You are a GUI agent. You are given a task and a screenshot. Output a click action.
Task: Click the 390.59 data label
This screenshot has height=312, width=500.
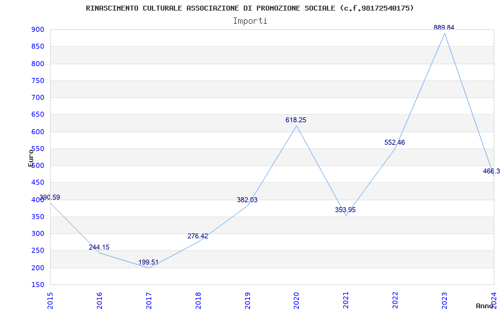(50, 197)
